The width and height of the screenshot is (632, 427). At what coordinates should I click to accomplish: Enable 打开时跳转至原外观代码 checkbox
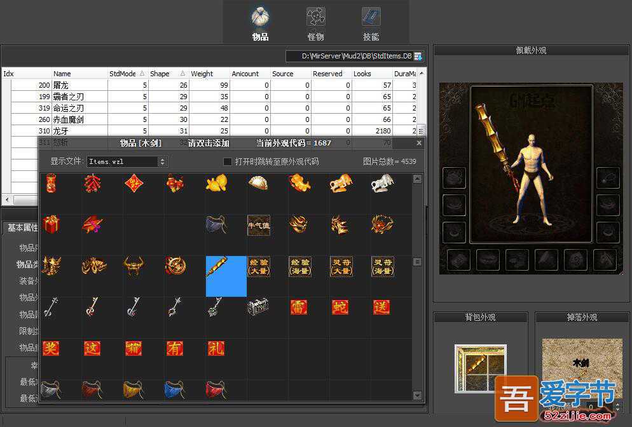[228, 161]
